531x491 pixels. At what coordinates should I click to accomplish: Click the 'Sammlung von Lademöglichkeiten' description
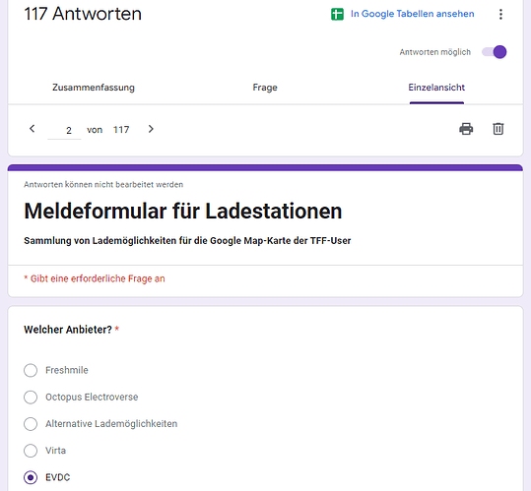(187, 241)
